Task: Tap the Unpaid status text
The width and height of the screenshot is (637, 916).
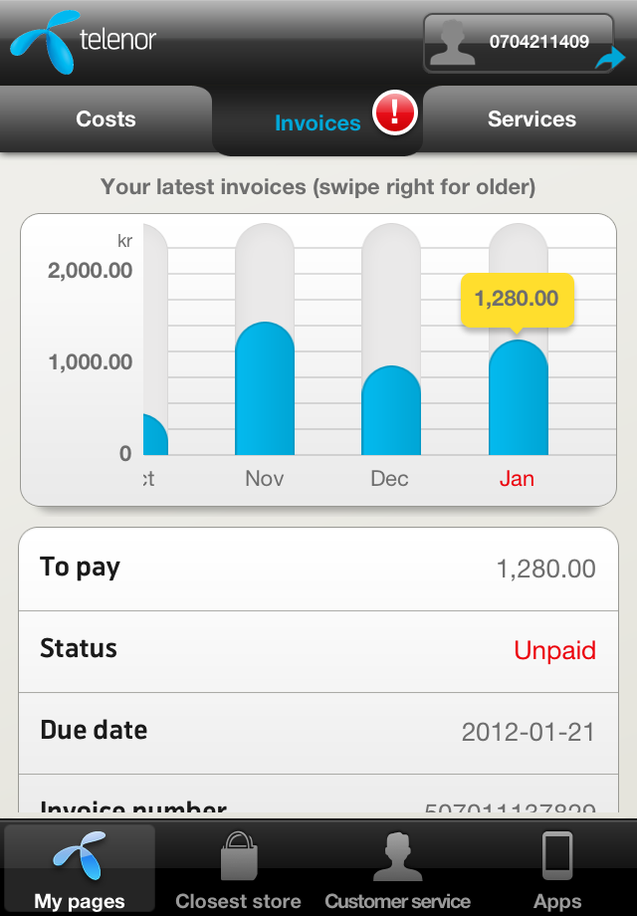Action: click(554, 651)
